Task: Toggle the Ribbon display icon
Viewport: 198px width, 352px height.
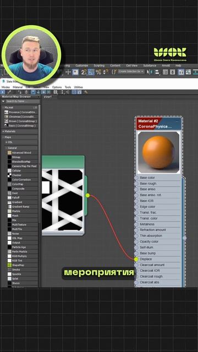Action: 181,72
